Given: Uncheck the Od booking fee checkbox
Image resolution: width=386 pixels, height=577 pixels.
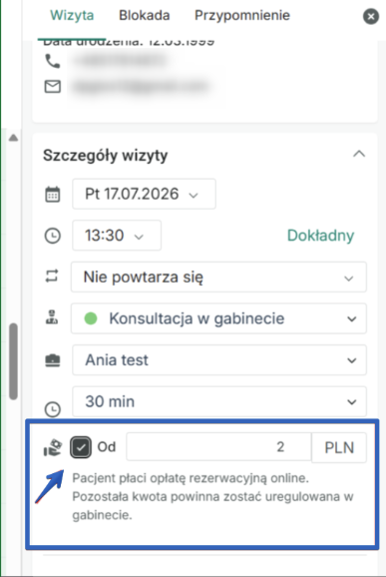Looking at the screenshot, I should (x=81, y=447).
